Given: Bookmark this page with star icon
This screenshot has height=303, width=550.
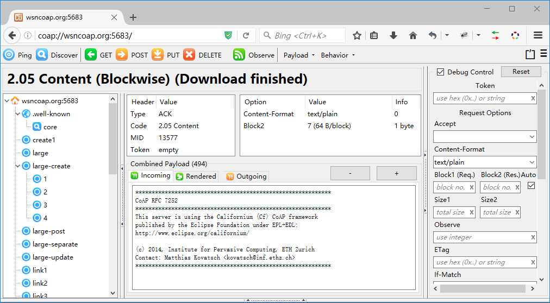Looking at the screenshot, I should [357, 35].
